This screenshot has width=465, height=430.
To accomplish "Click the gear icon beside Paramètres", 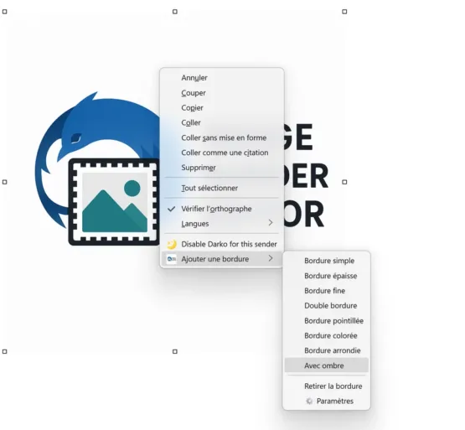I will (x=309, y=402).
